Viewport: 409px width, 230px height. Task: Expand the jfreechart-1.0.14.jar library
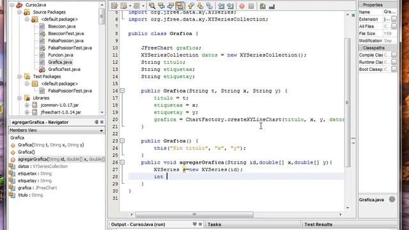27,112
